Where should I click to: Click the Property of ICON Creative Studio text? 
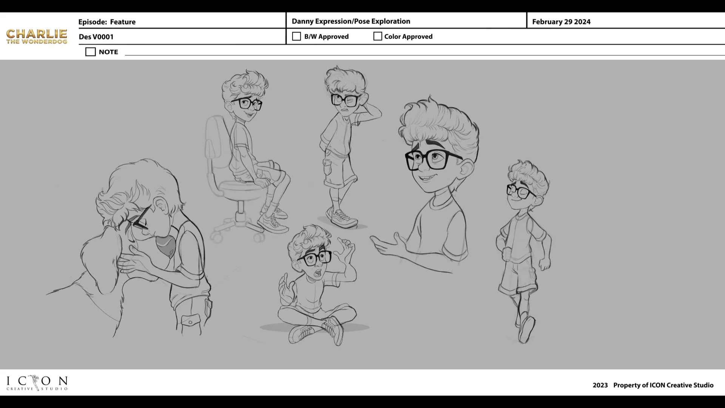663,385
